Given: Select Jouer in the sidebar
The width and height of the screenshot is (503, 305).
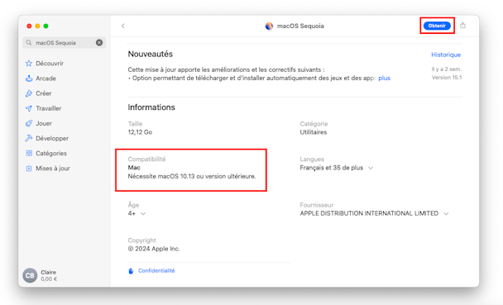Looking at the screenshot, I should 44,123.
